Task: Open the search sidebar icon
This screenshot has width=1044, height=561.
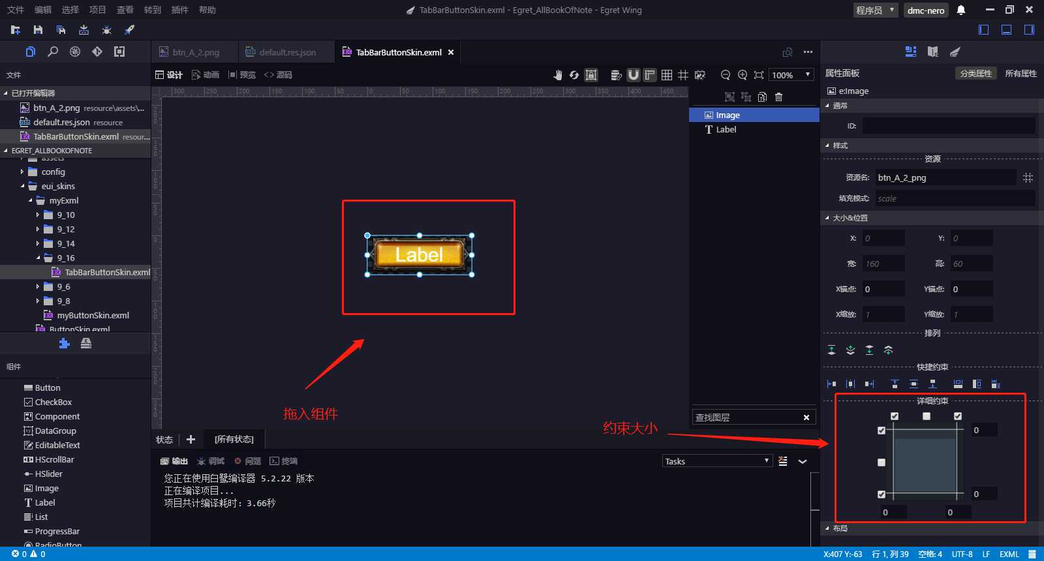Action: (x=53, y=52)
